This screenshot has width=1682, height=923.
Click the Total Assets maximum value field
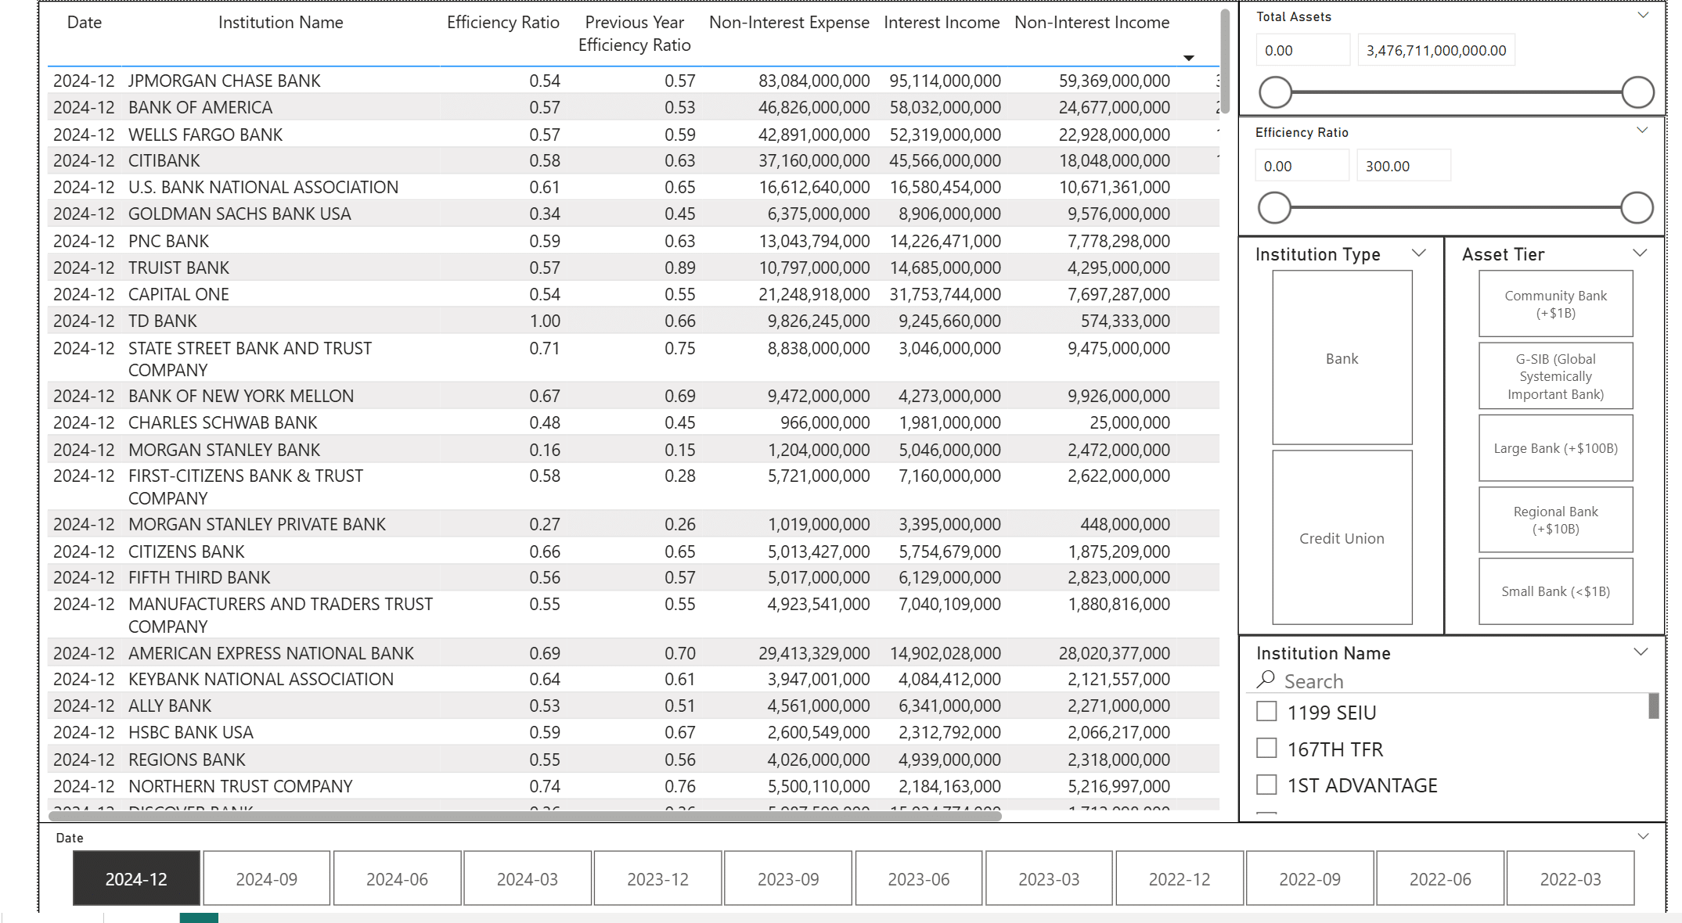click(x=1435, y=51)
